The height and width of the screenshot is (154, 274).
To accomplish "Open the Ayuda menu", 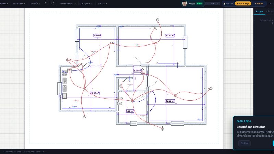I will [102, 3].
